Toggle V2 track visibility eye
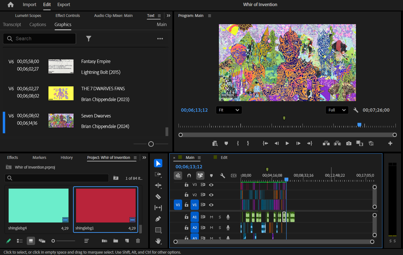The height and width of the screenshot is (255, 403). (211, 195)
